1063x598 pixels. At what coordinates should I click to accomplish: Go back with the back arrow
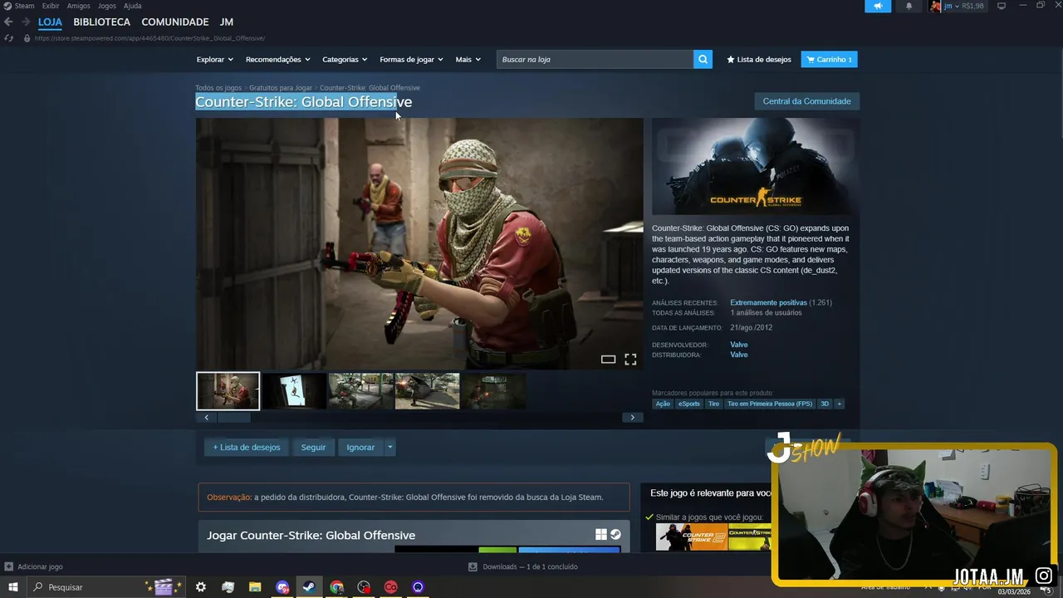9,22
